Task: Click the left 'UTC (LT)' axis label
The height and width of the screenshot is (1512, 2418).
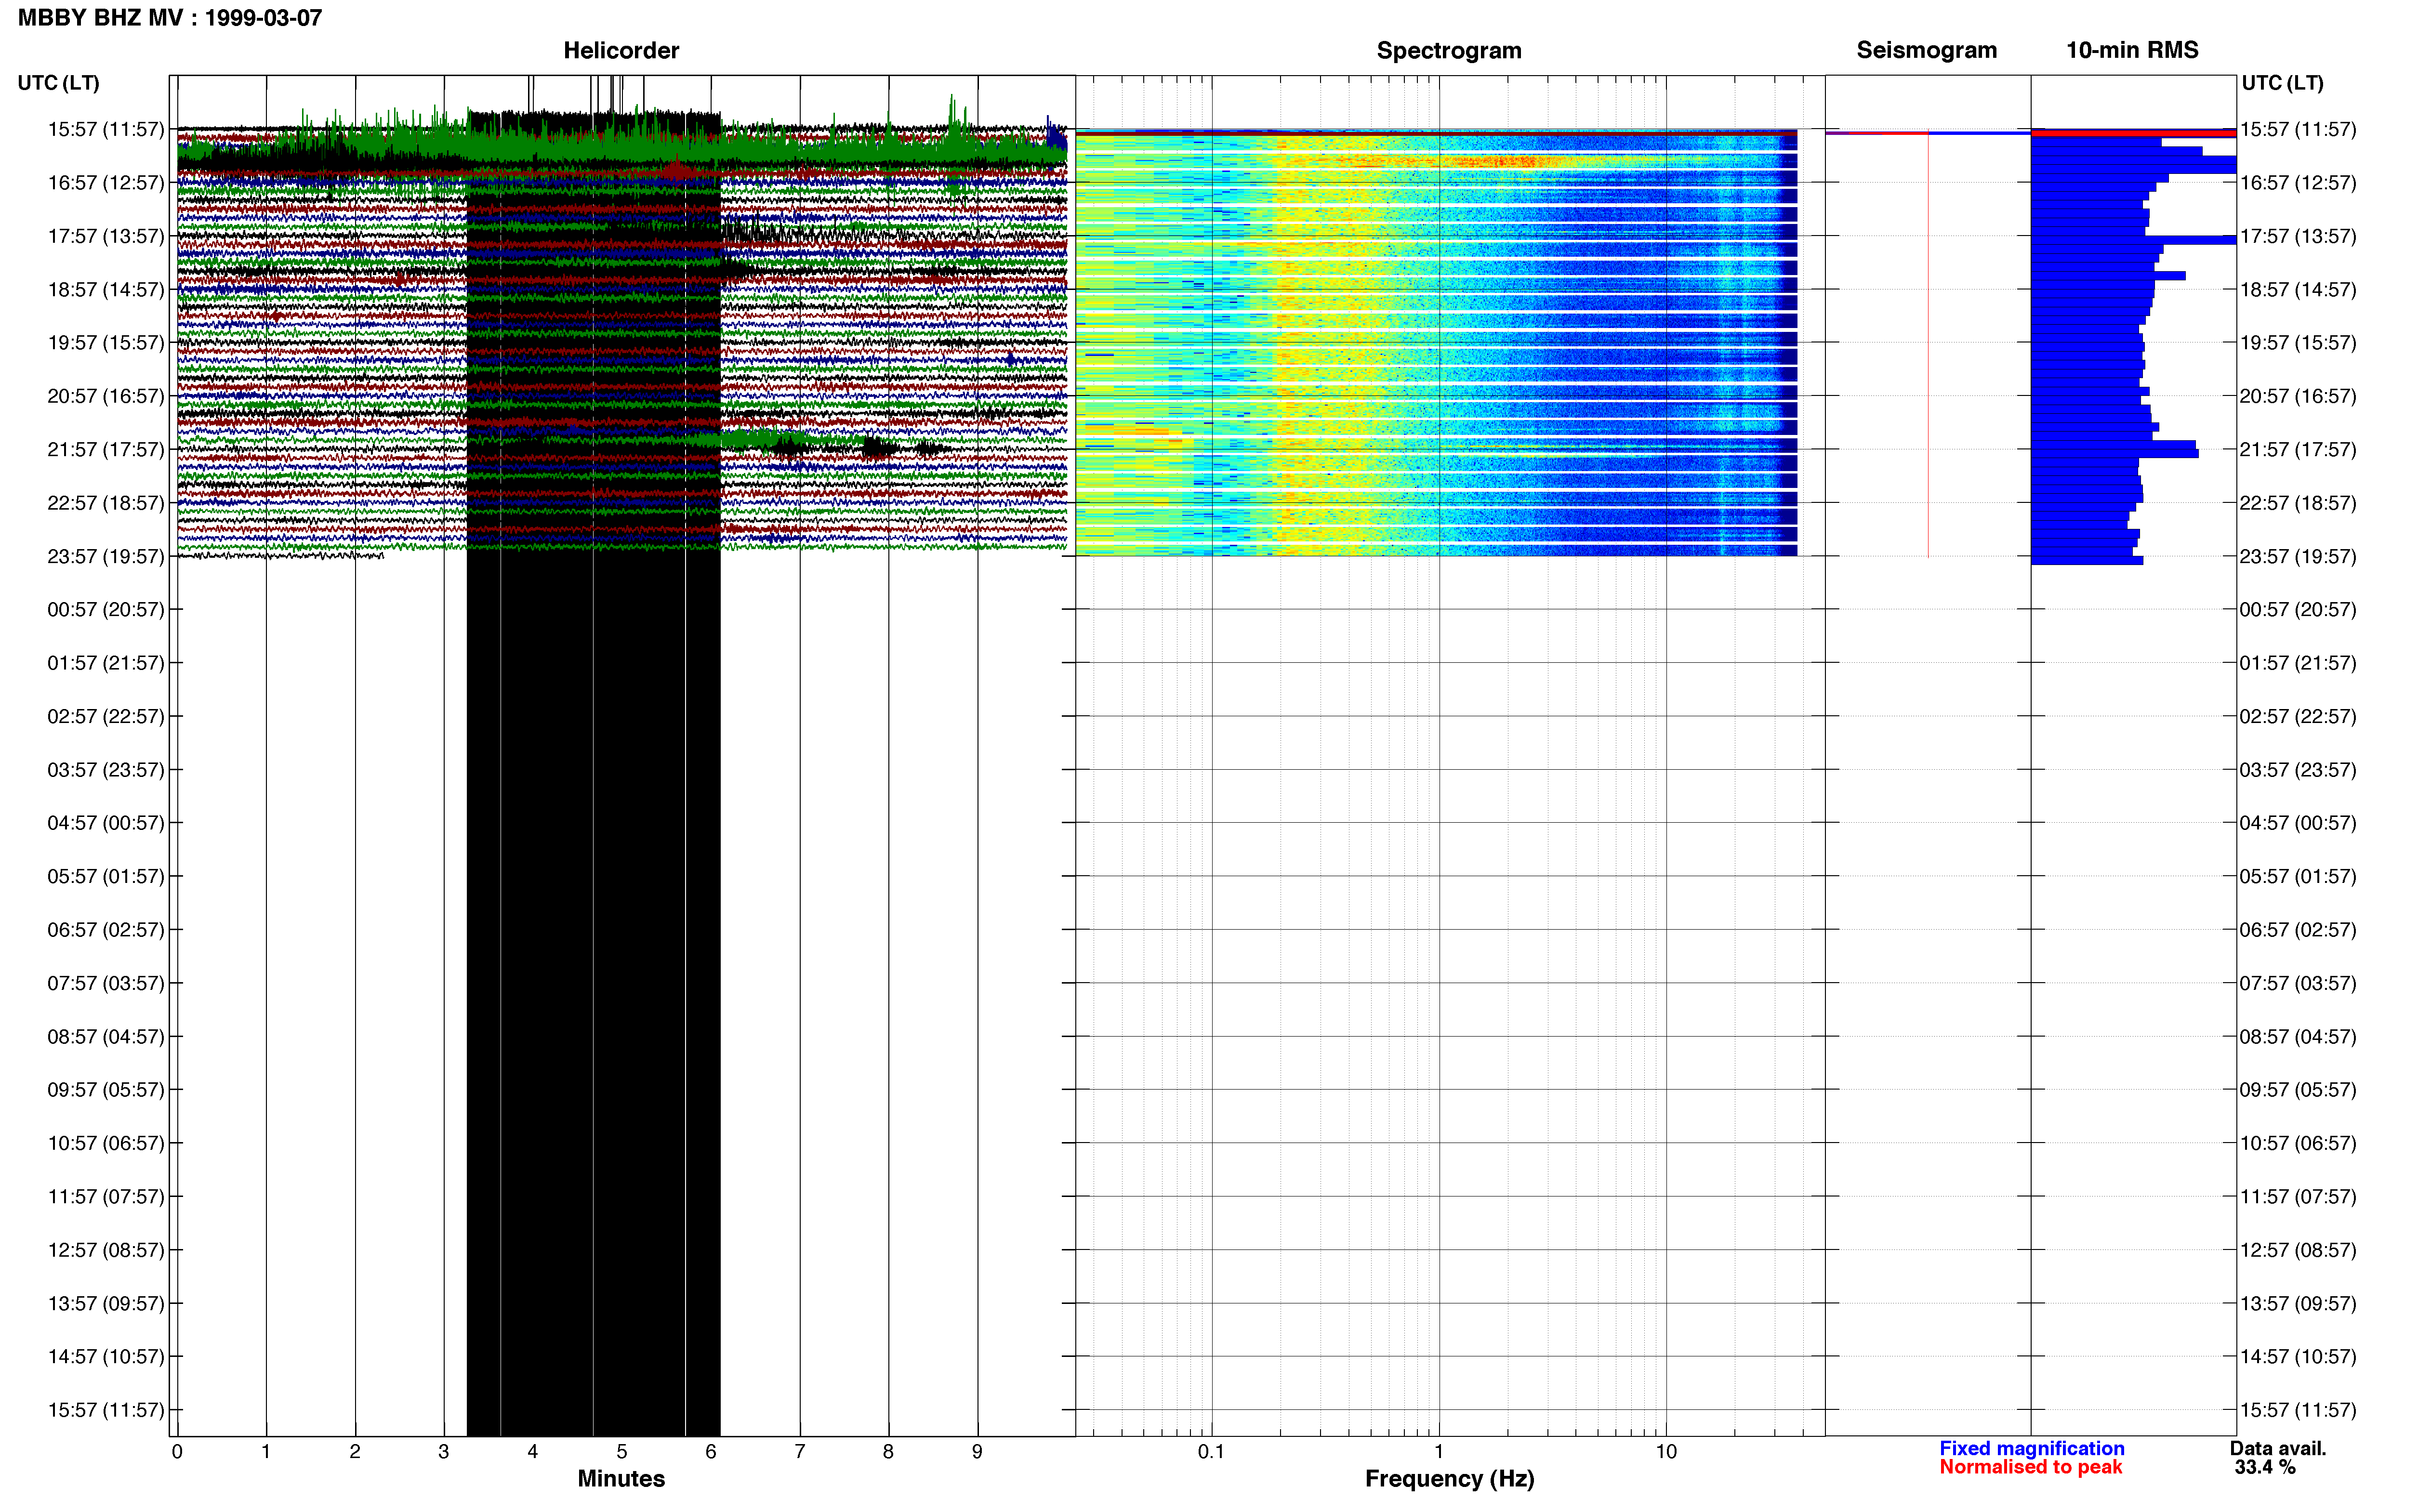Action: tap(59, 83)
